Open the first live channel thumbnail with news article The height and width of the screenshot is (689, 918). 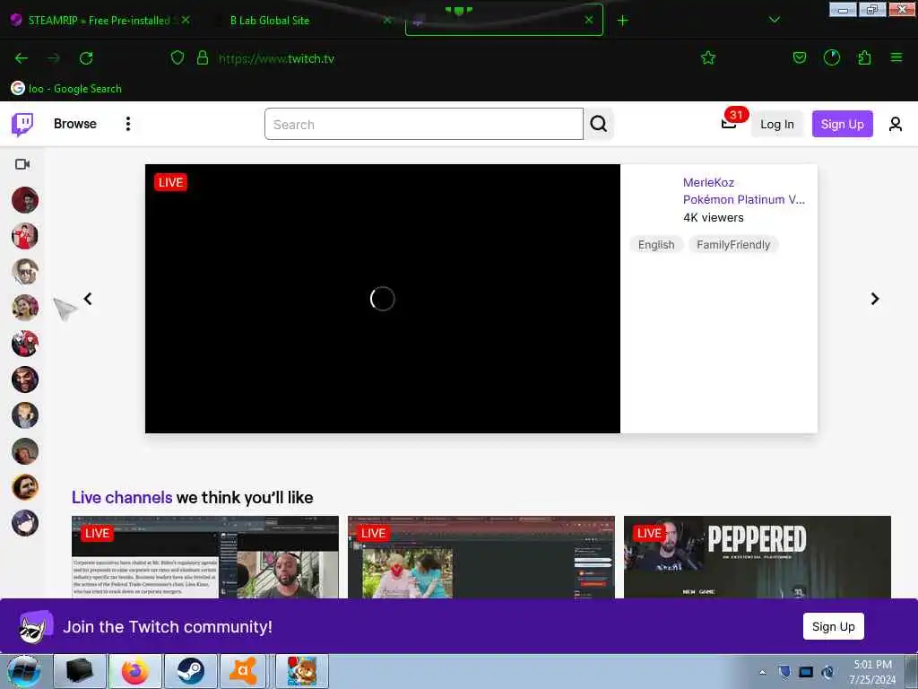pos(205,557)
